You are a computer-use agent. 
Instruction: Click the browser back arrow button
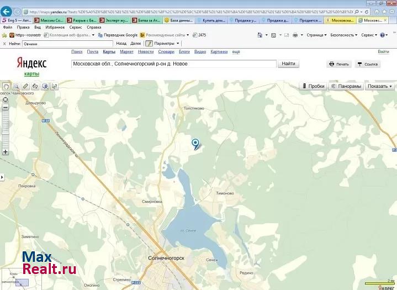pos(7,11)
